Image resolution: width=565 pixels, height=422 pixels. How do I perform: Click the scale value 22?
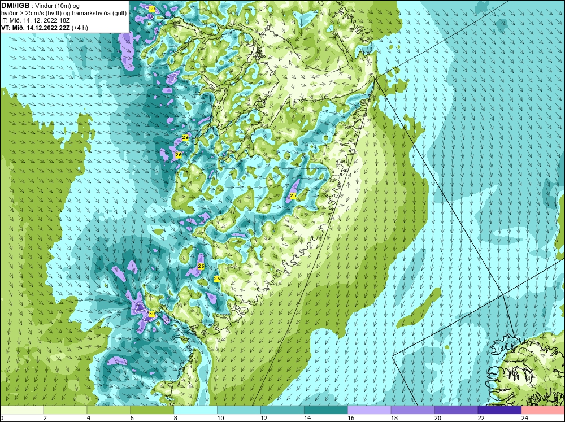[x=481, y=418]
